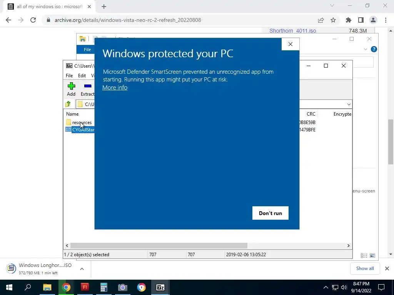
Task: Click the Don't run button
Action: click(x=270, y=213)
